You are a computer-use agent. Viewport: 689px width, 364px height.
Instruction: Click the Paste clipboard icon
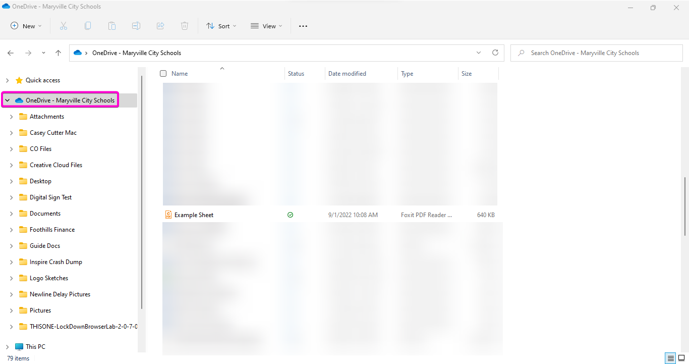tap(112, 26)
